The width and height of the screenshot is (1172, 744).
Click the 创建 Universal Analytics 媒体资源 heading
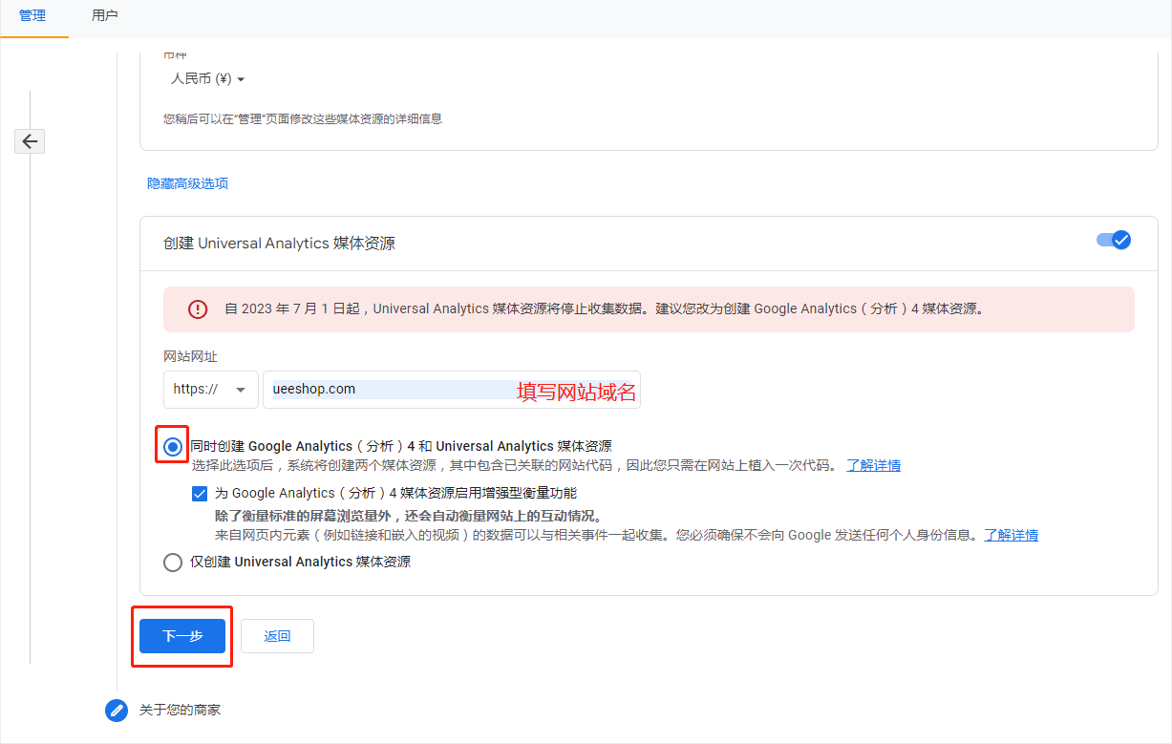point(280,244)
